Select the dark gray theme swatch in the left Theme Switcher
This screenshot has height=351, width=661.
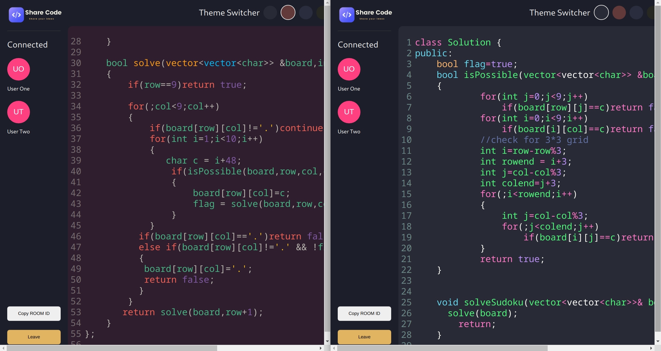pos(270,12)
